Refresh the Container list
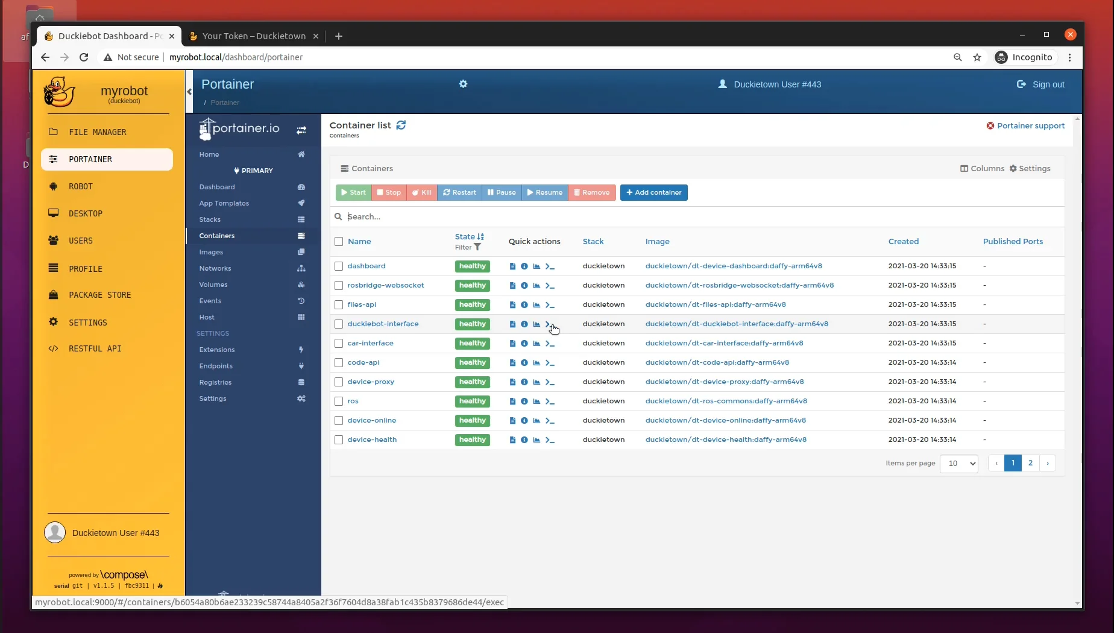Viewport: 1114px width, 633px height. pyautogui.click(x=401, y=125)
